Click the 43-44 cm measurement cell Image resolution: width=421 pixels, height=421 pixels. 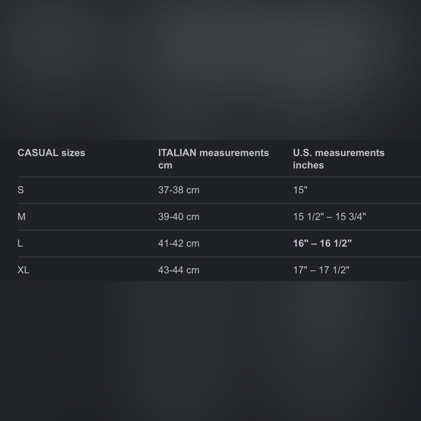pyautogui.click(x=179, y=270)
